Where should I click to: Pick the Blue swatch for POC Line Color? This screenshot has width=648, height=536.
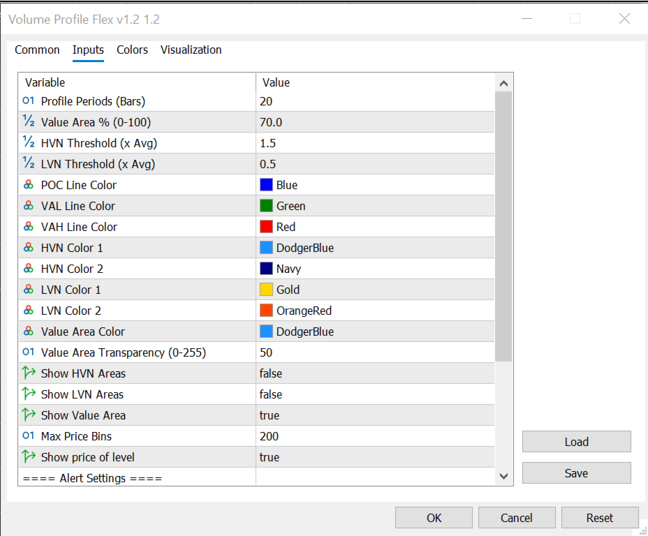click(266, 185)
